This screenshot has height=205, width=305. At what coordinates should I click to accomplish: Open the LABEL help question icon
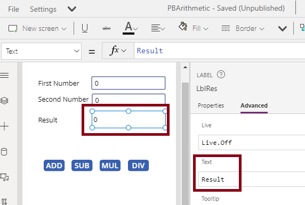(221, 75)
